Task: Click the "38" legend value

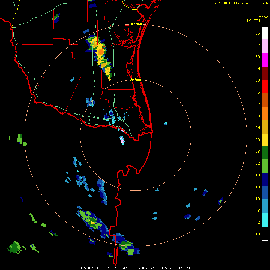Action: [258, 116]
